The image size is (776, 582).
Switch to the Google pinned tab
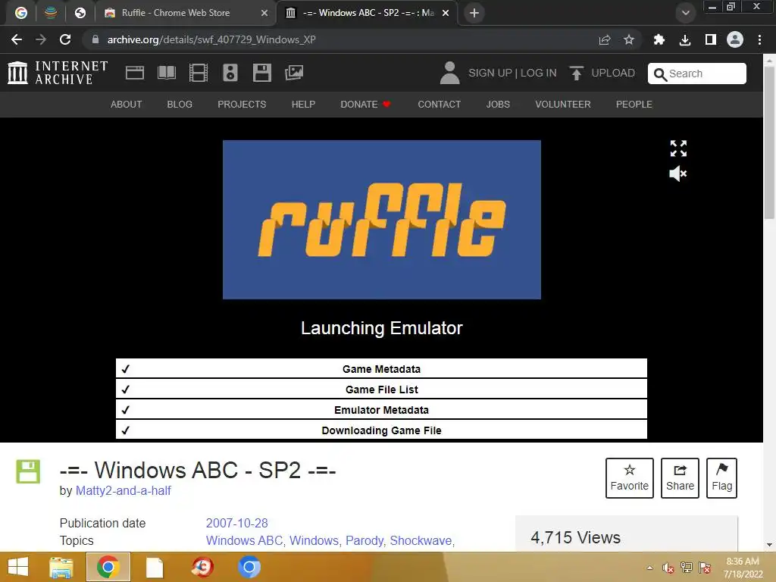pyautogui.click(x=20, y=13)
